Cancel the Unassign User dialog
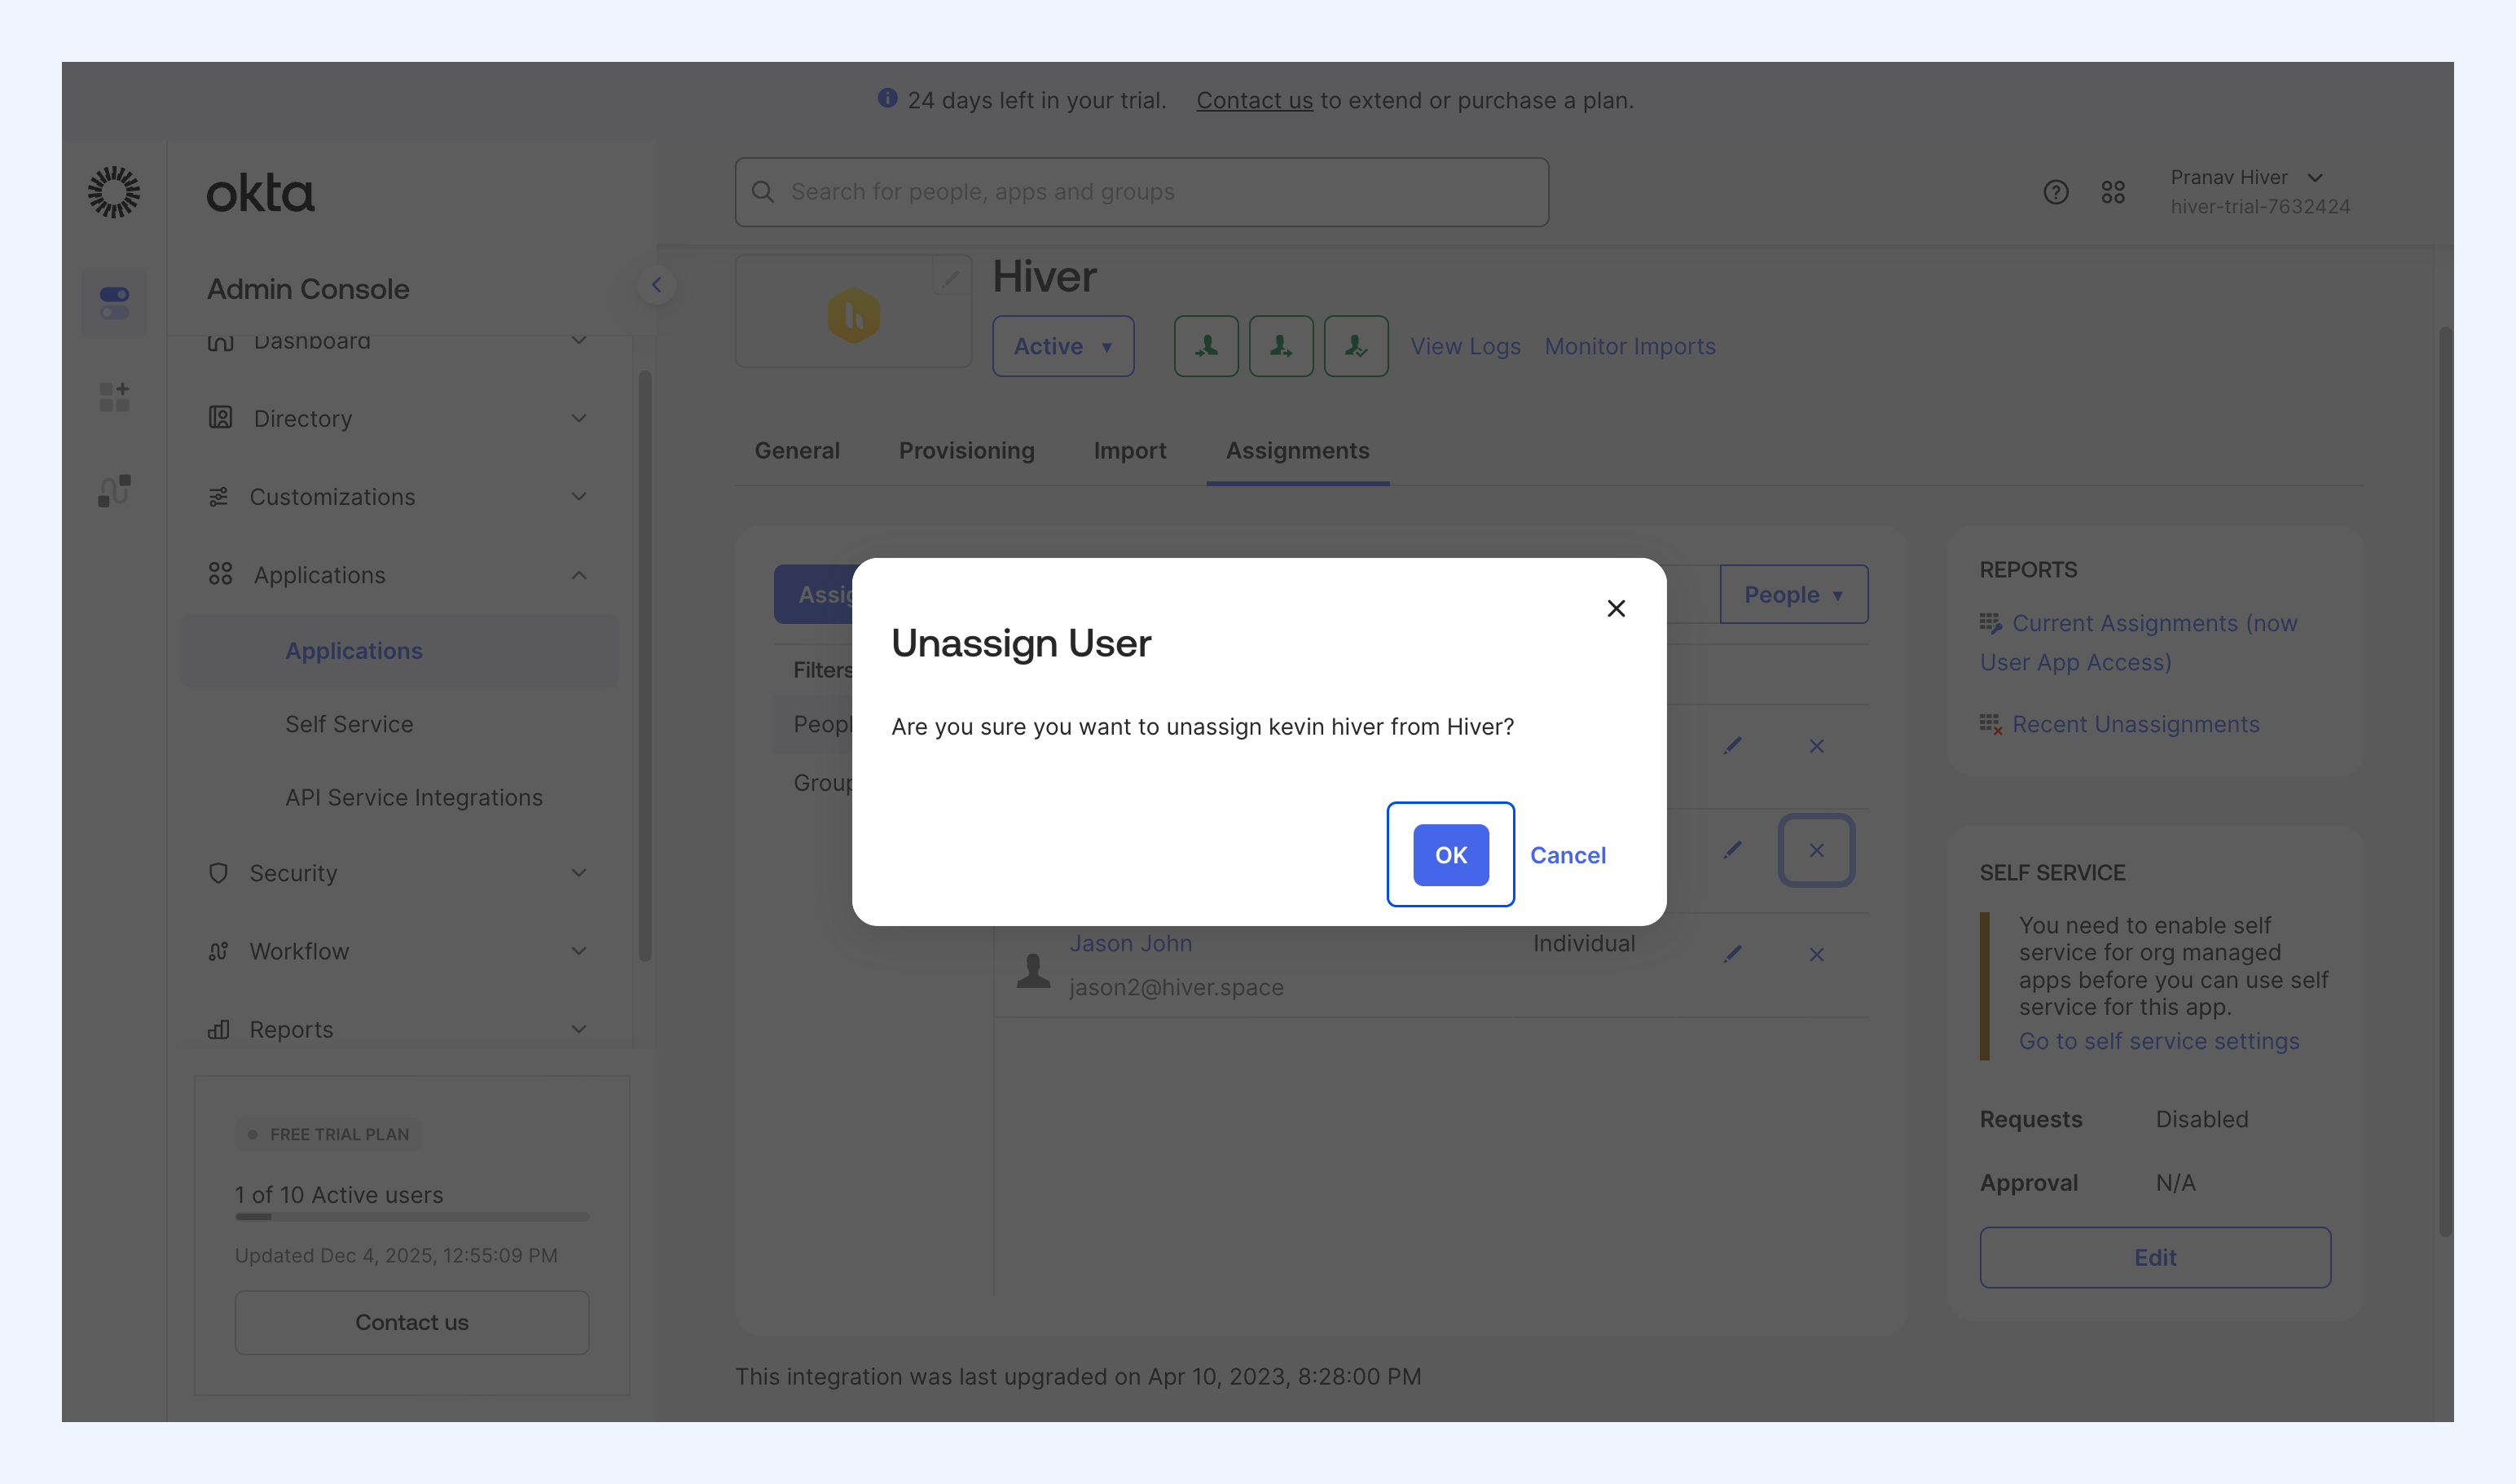Screen dimensions: 2516x1484 pos(1568,855)
